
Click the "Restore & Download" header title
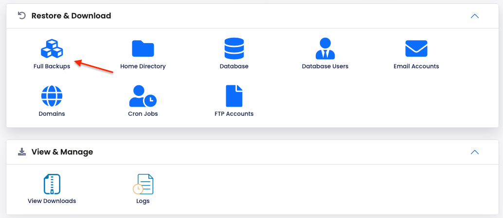coord(71,16)
